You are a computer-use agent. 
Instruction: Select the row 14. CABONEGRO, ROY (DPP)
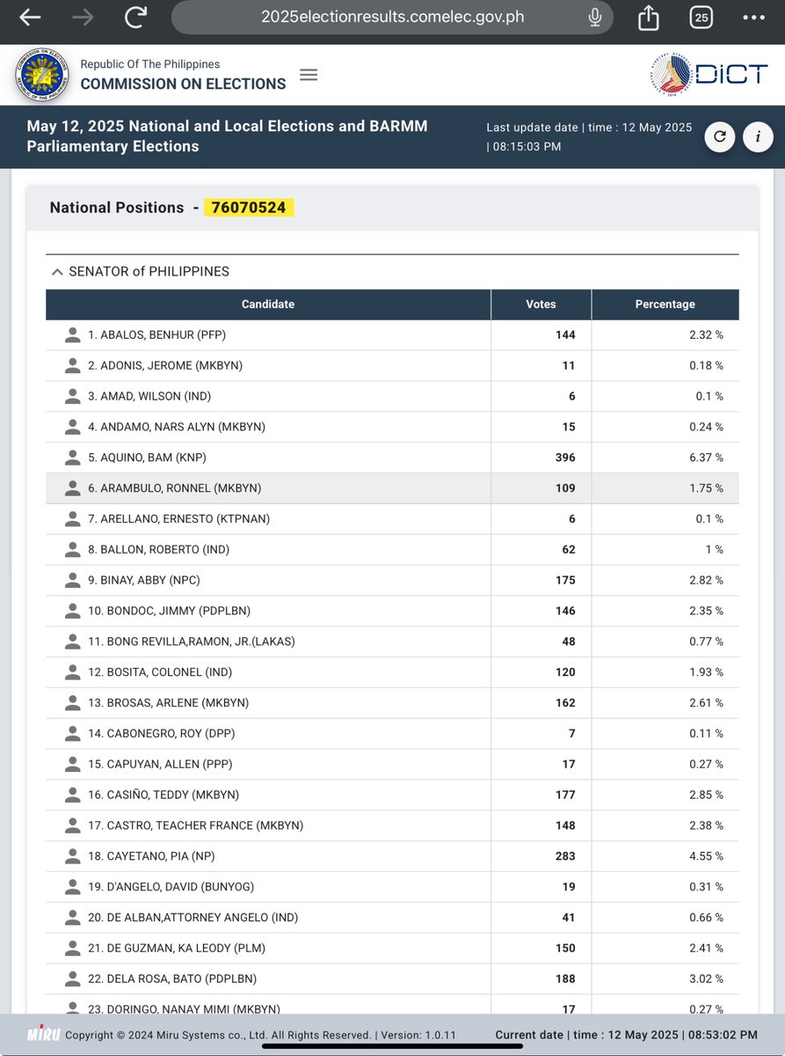(x=392, y=733)
